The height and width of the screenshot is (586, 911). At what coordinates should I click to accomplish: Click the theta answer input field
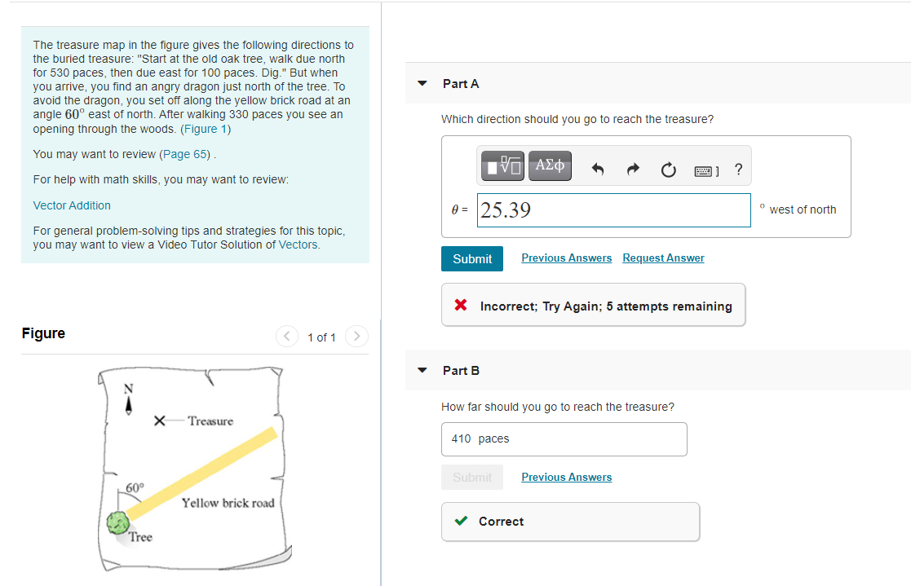coord(613,210)
